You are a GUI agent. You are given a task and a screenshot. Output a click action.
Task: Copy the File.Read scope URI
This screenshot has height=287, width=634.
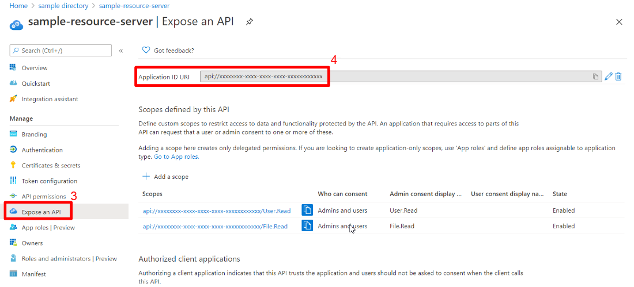pyautogui.click(x=307, y=226)
